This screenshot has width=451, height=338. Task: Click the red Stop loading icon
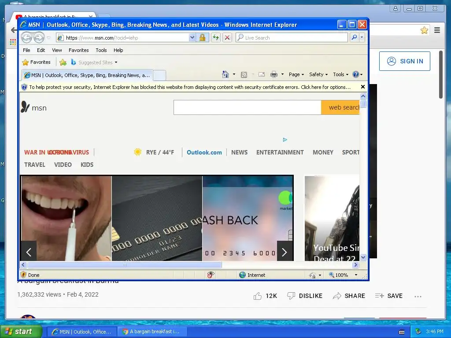coord(227,38)
